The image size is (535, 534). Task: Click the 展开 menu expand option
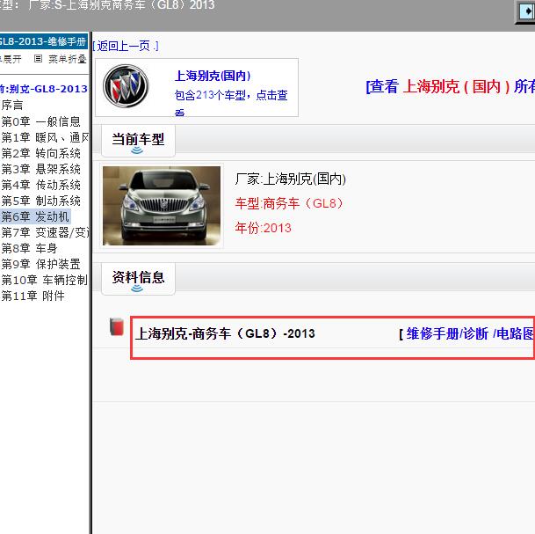coord(11,59)
